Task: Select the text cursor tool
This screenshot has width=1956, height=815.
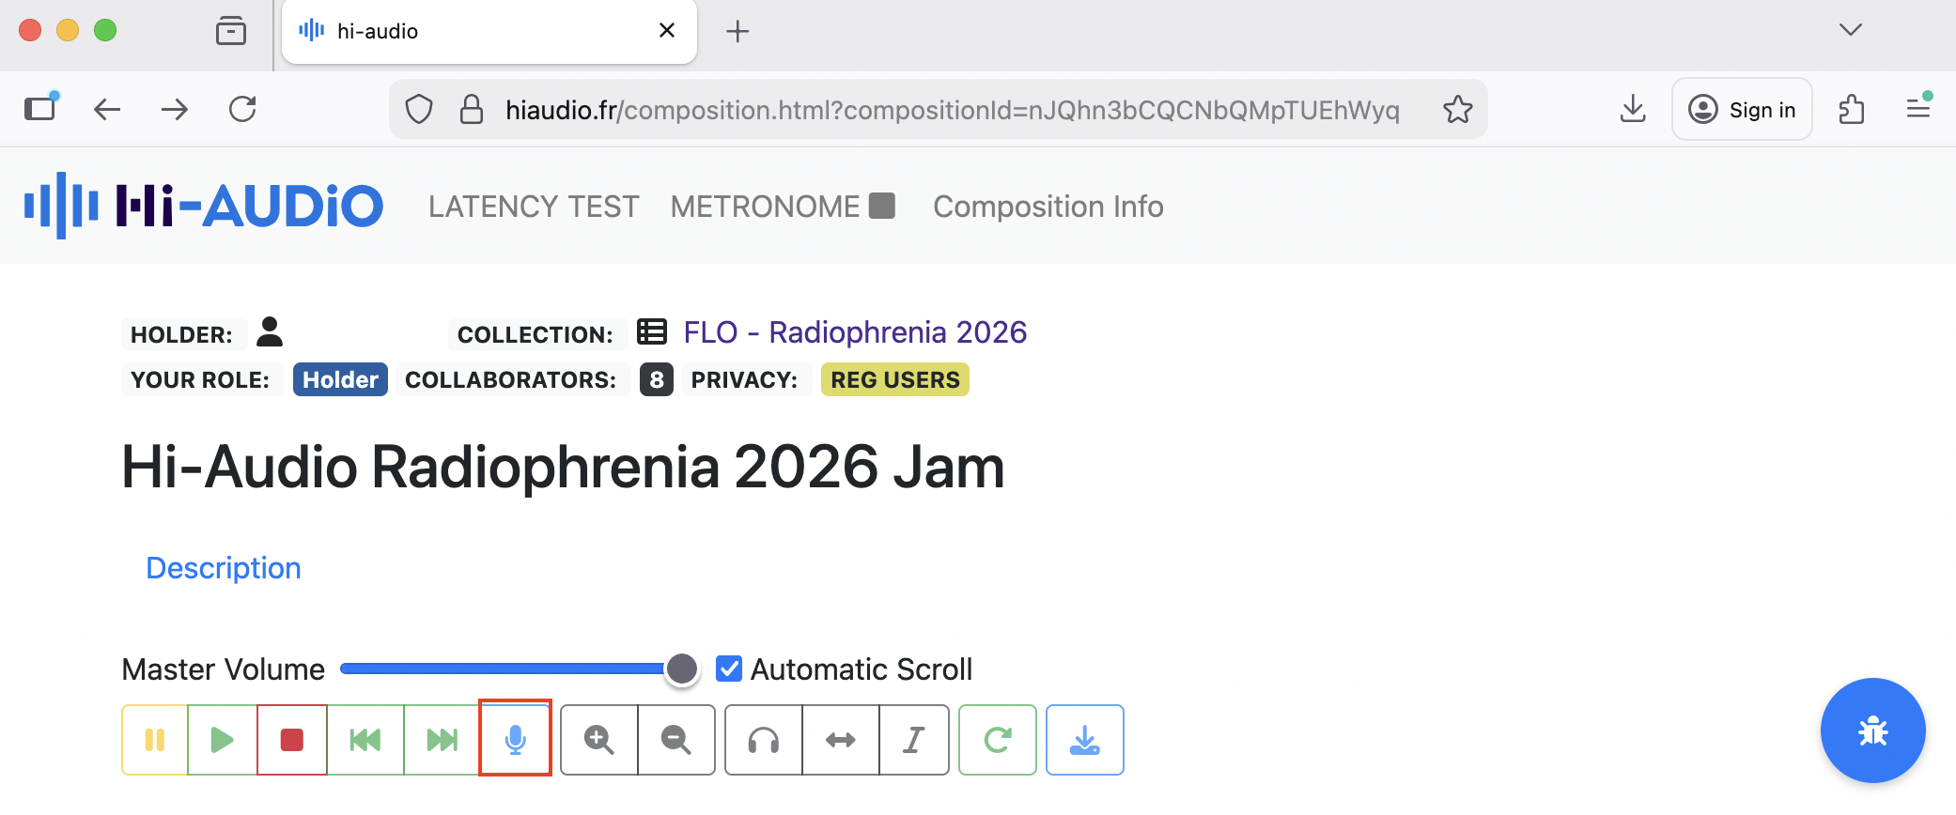Action: click(914, 740)
